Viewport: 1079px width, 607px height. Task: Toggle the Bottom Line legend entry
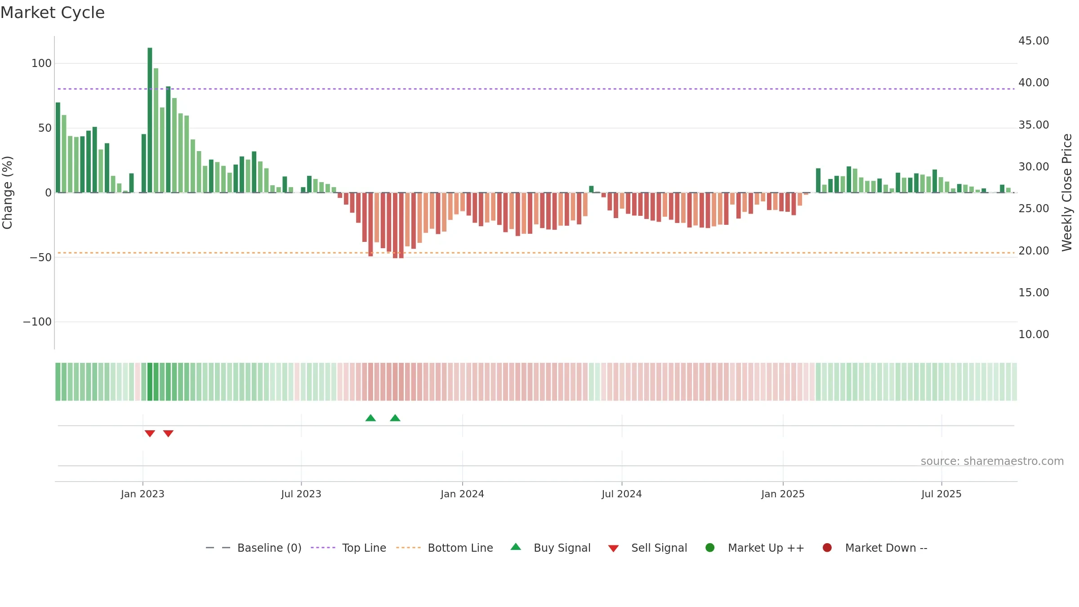445,548
